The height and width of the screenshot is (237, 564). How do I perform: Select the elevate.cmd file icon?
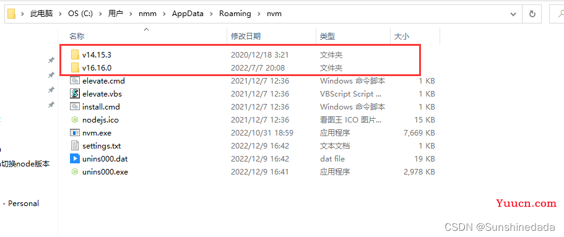[75, 81]
